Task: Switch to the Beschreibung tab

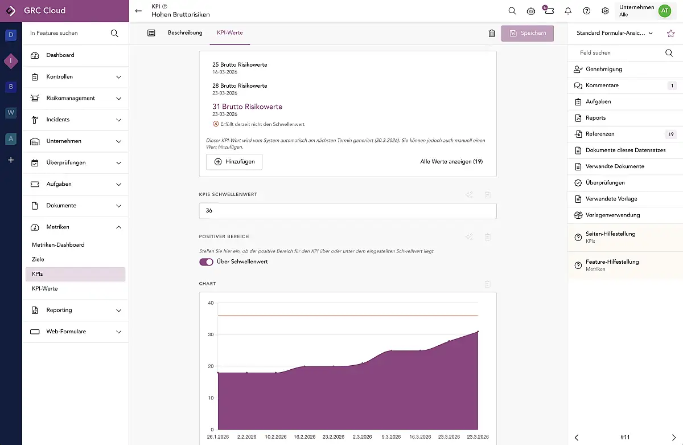Action: pos(185,33)
